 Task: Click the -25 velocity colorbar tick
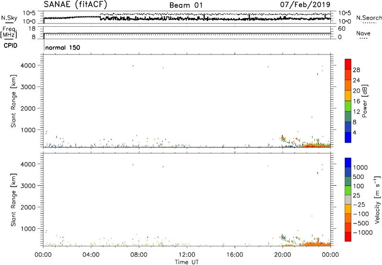[x=359, y=204]
